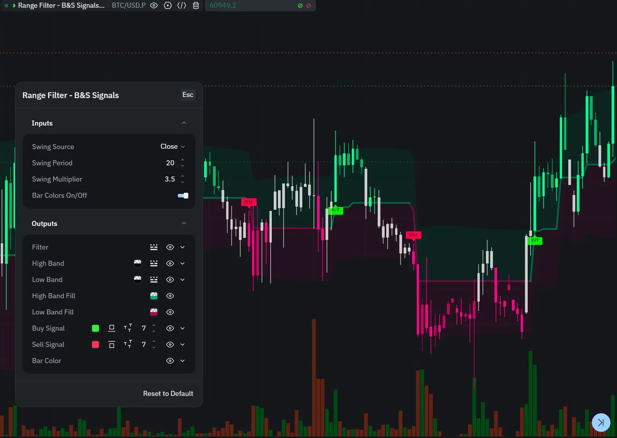Open Buy Signal green color swatch

click(95, 328)
